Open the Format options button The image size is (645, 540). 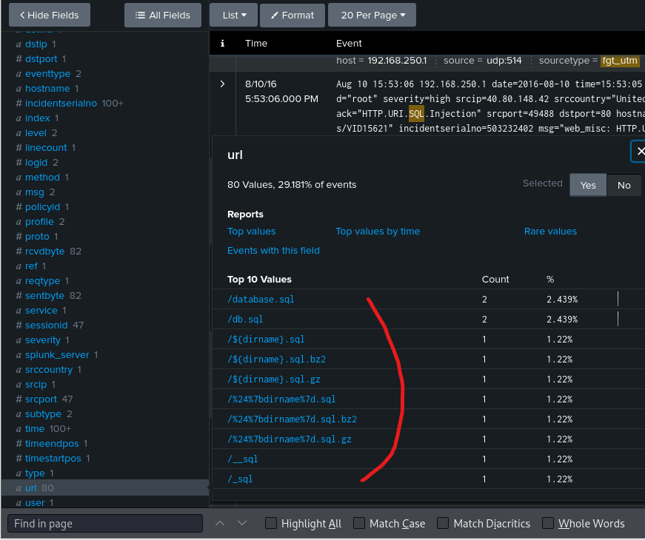tap(293, 16)
